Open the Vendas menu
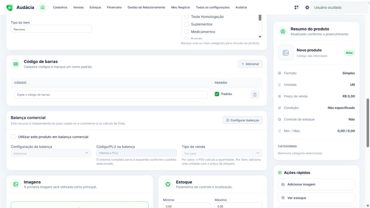The image size is (370, 208). pos(78,7)
